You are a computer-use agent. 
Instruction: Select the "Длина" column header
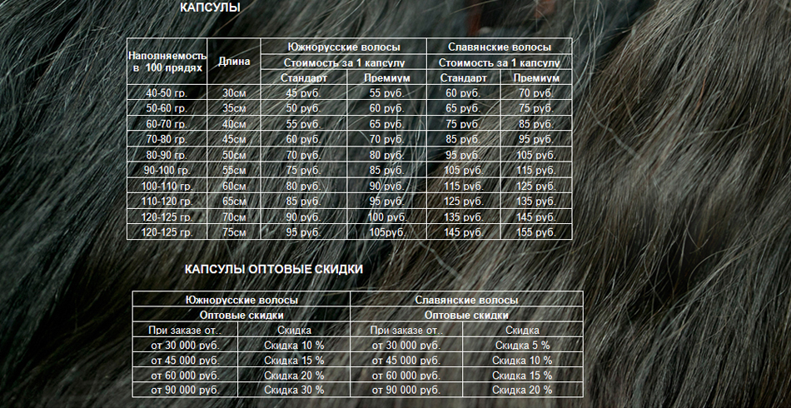click(x=233, y=62)
